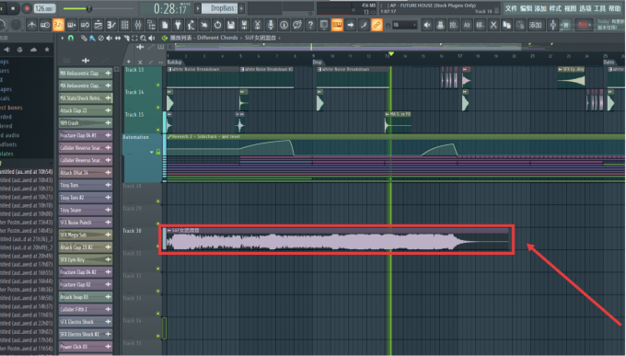
Task: Open the 工具 menu
Action: point(600,8)
